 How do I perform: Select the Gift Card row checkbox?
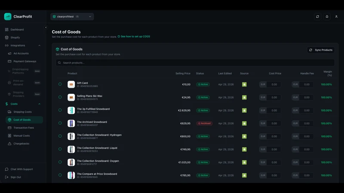click(60, 84)
